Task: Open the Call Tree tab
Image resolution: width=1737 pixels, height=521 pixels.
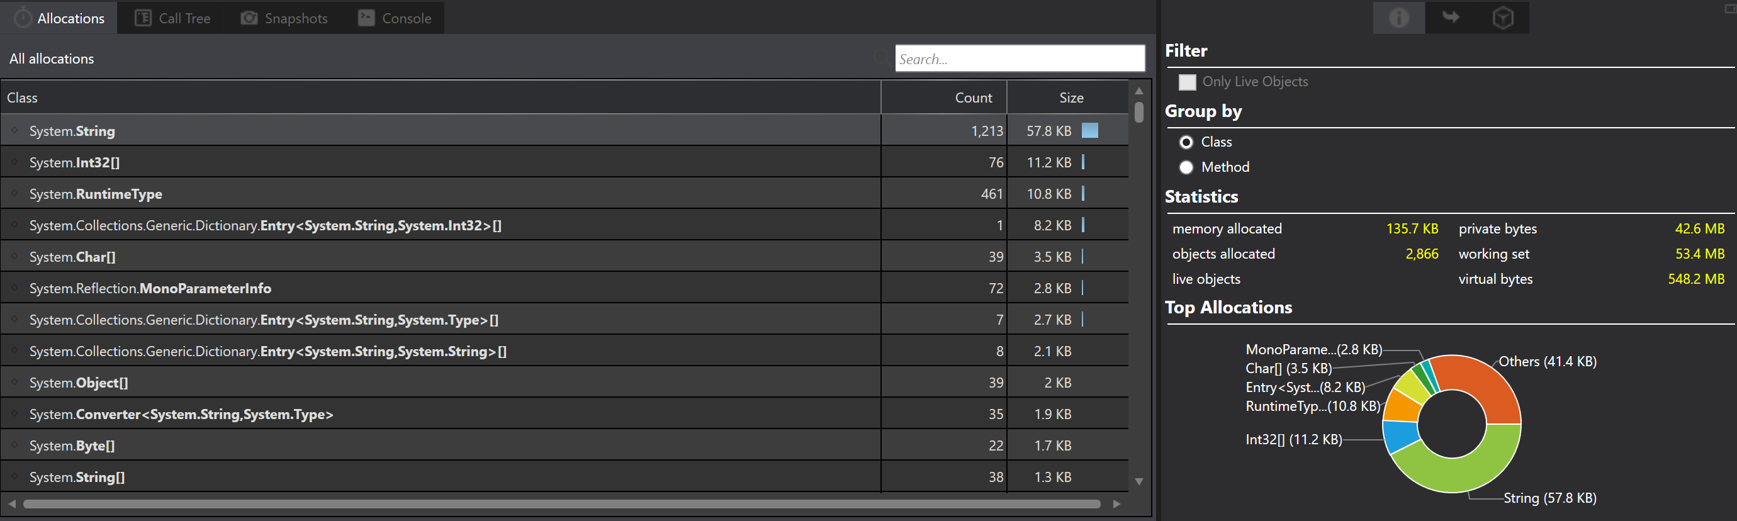Action: (x=173, y=18)
